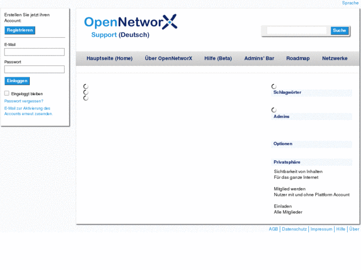The image size is (361, 270).
Task: Open the Datenschutz footer link
Action: 294,229
